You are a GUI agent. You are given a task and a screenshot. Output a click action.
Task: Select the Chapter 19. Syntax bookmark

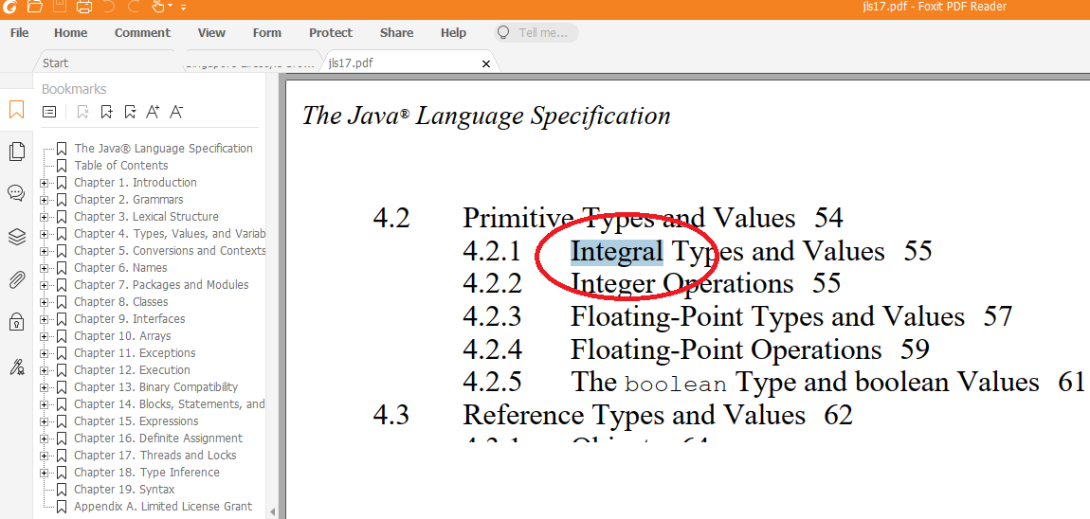(124, 489)
